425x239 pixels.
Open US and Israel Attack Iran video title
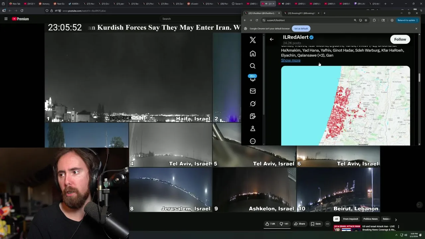pos(379,228)
